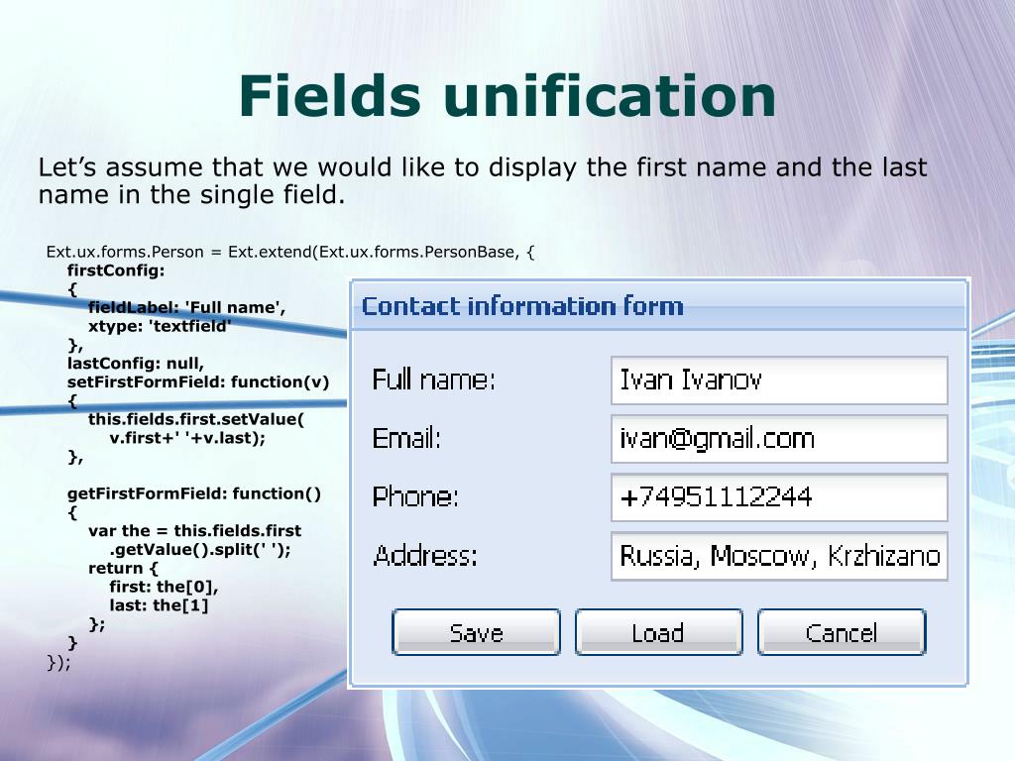
Task: Click the 'return {' code line
Action: 123,568
